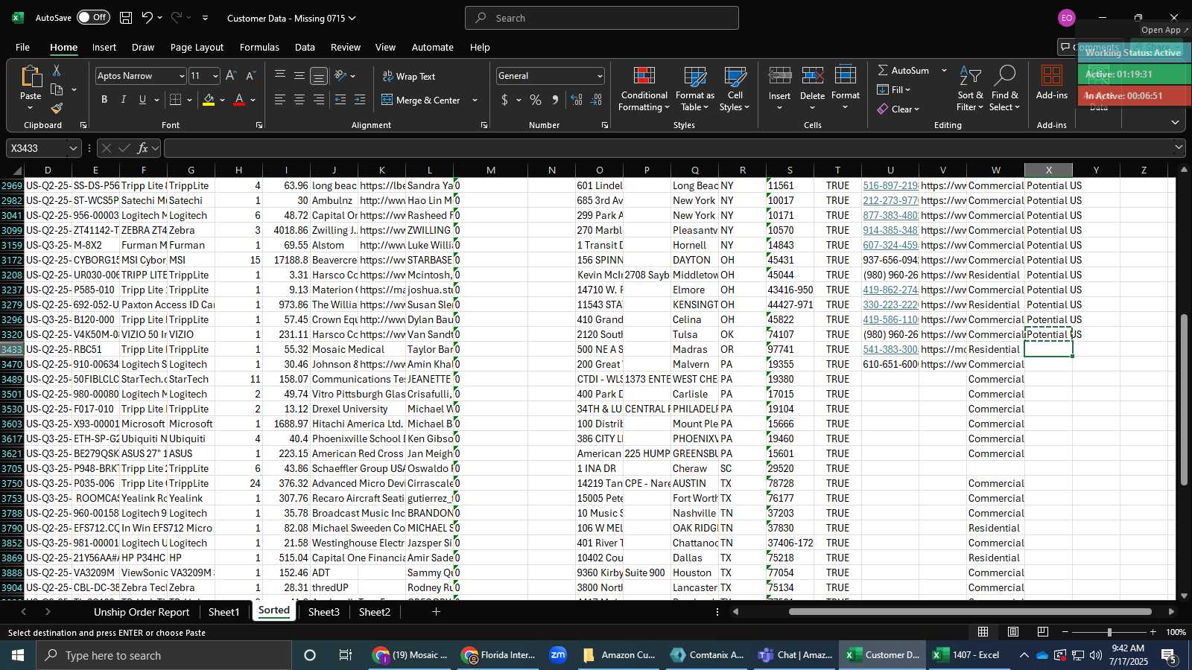Click the Cut scissors icon
Image resolution: width=1192 pixels, height=670 pixels.
57,70
